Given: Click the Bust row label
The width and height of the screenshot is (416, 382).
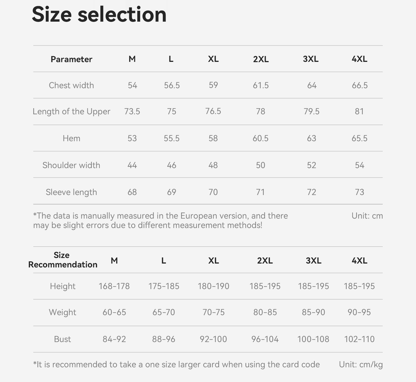Looking at the screenshot, I should click(62, 339).
